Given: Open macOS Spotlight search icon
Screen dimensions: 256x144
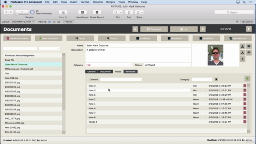Looking at the screenshot, I should coord(244,2).
